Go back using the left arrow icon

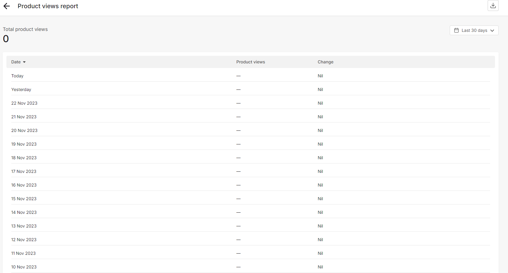click(7, 6)
